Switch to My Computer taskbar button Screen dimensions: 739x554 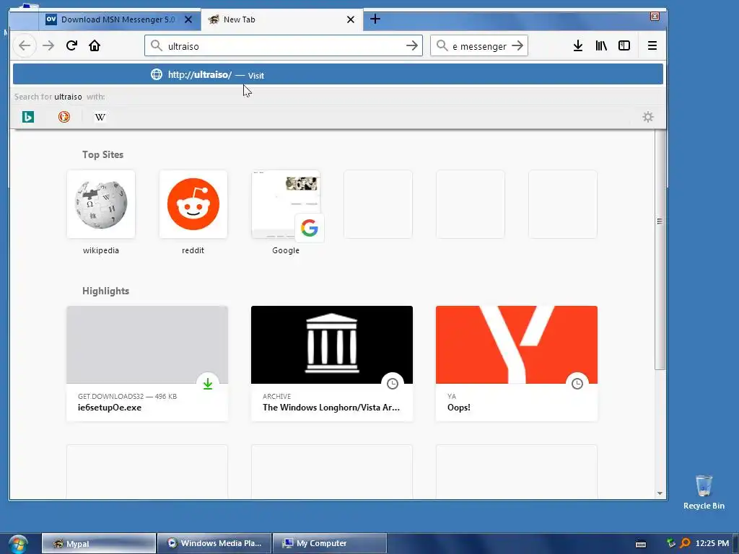coord(329,543)
